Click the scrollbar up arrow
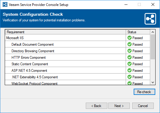This screenshot has width=160, height=113. coord(153,32)
